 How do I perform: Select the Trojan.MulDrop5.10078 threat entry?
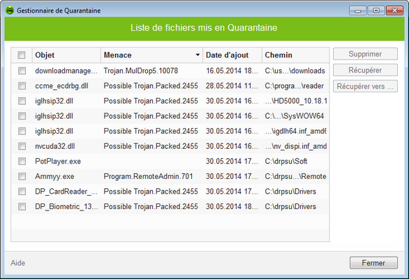point(141,71)
